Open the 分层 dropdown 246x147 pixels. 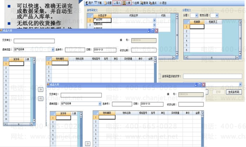point(196,15)
